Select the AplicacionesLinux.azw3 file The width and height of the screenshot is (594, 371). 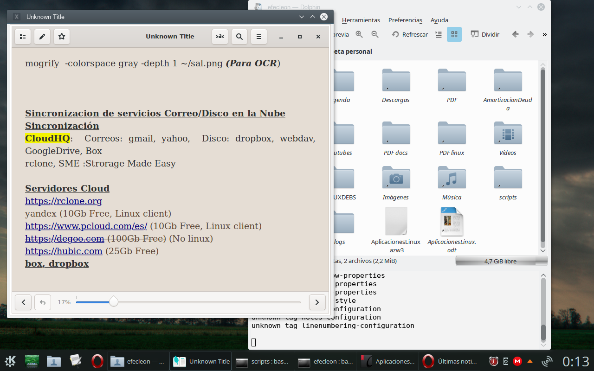tap(396, 230)
